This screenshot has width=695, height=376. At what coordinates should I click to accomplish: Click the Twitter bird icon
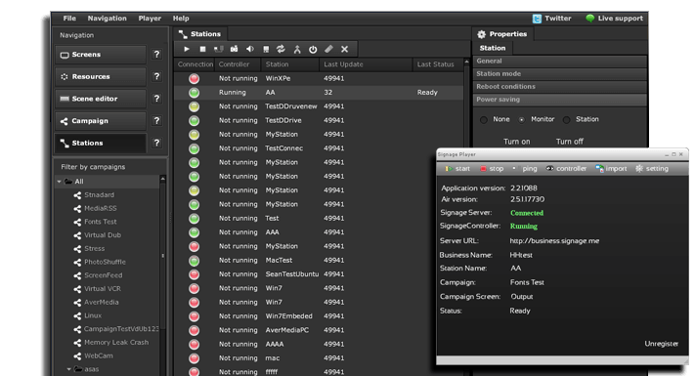coord(537,19)
